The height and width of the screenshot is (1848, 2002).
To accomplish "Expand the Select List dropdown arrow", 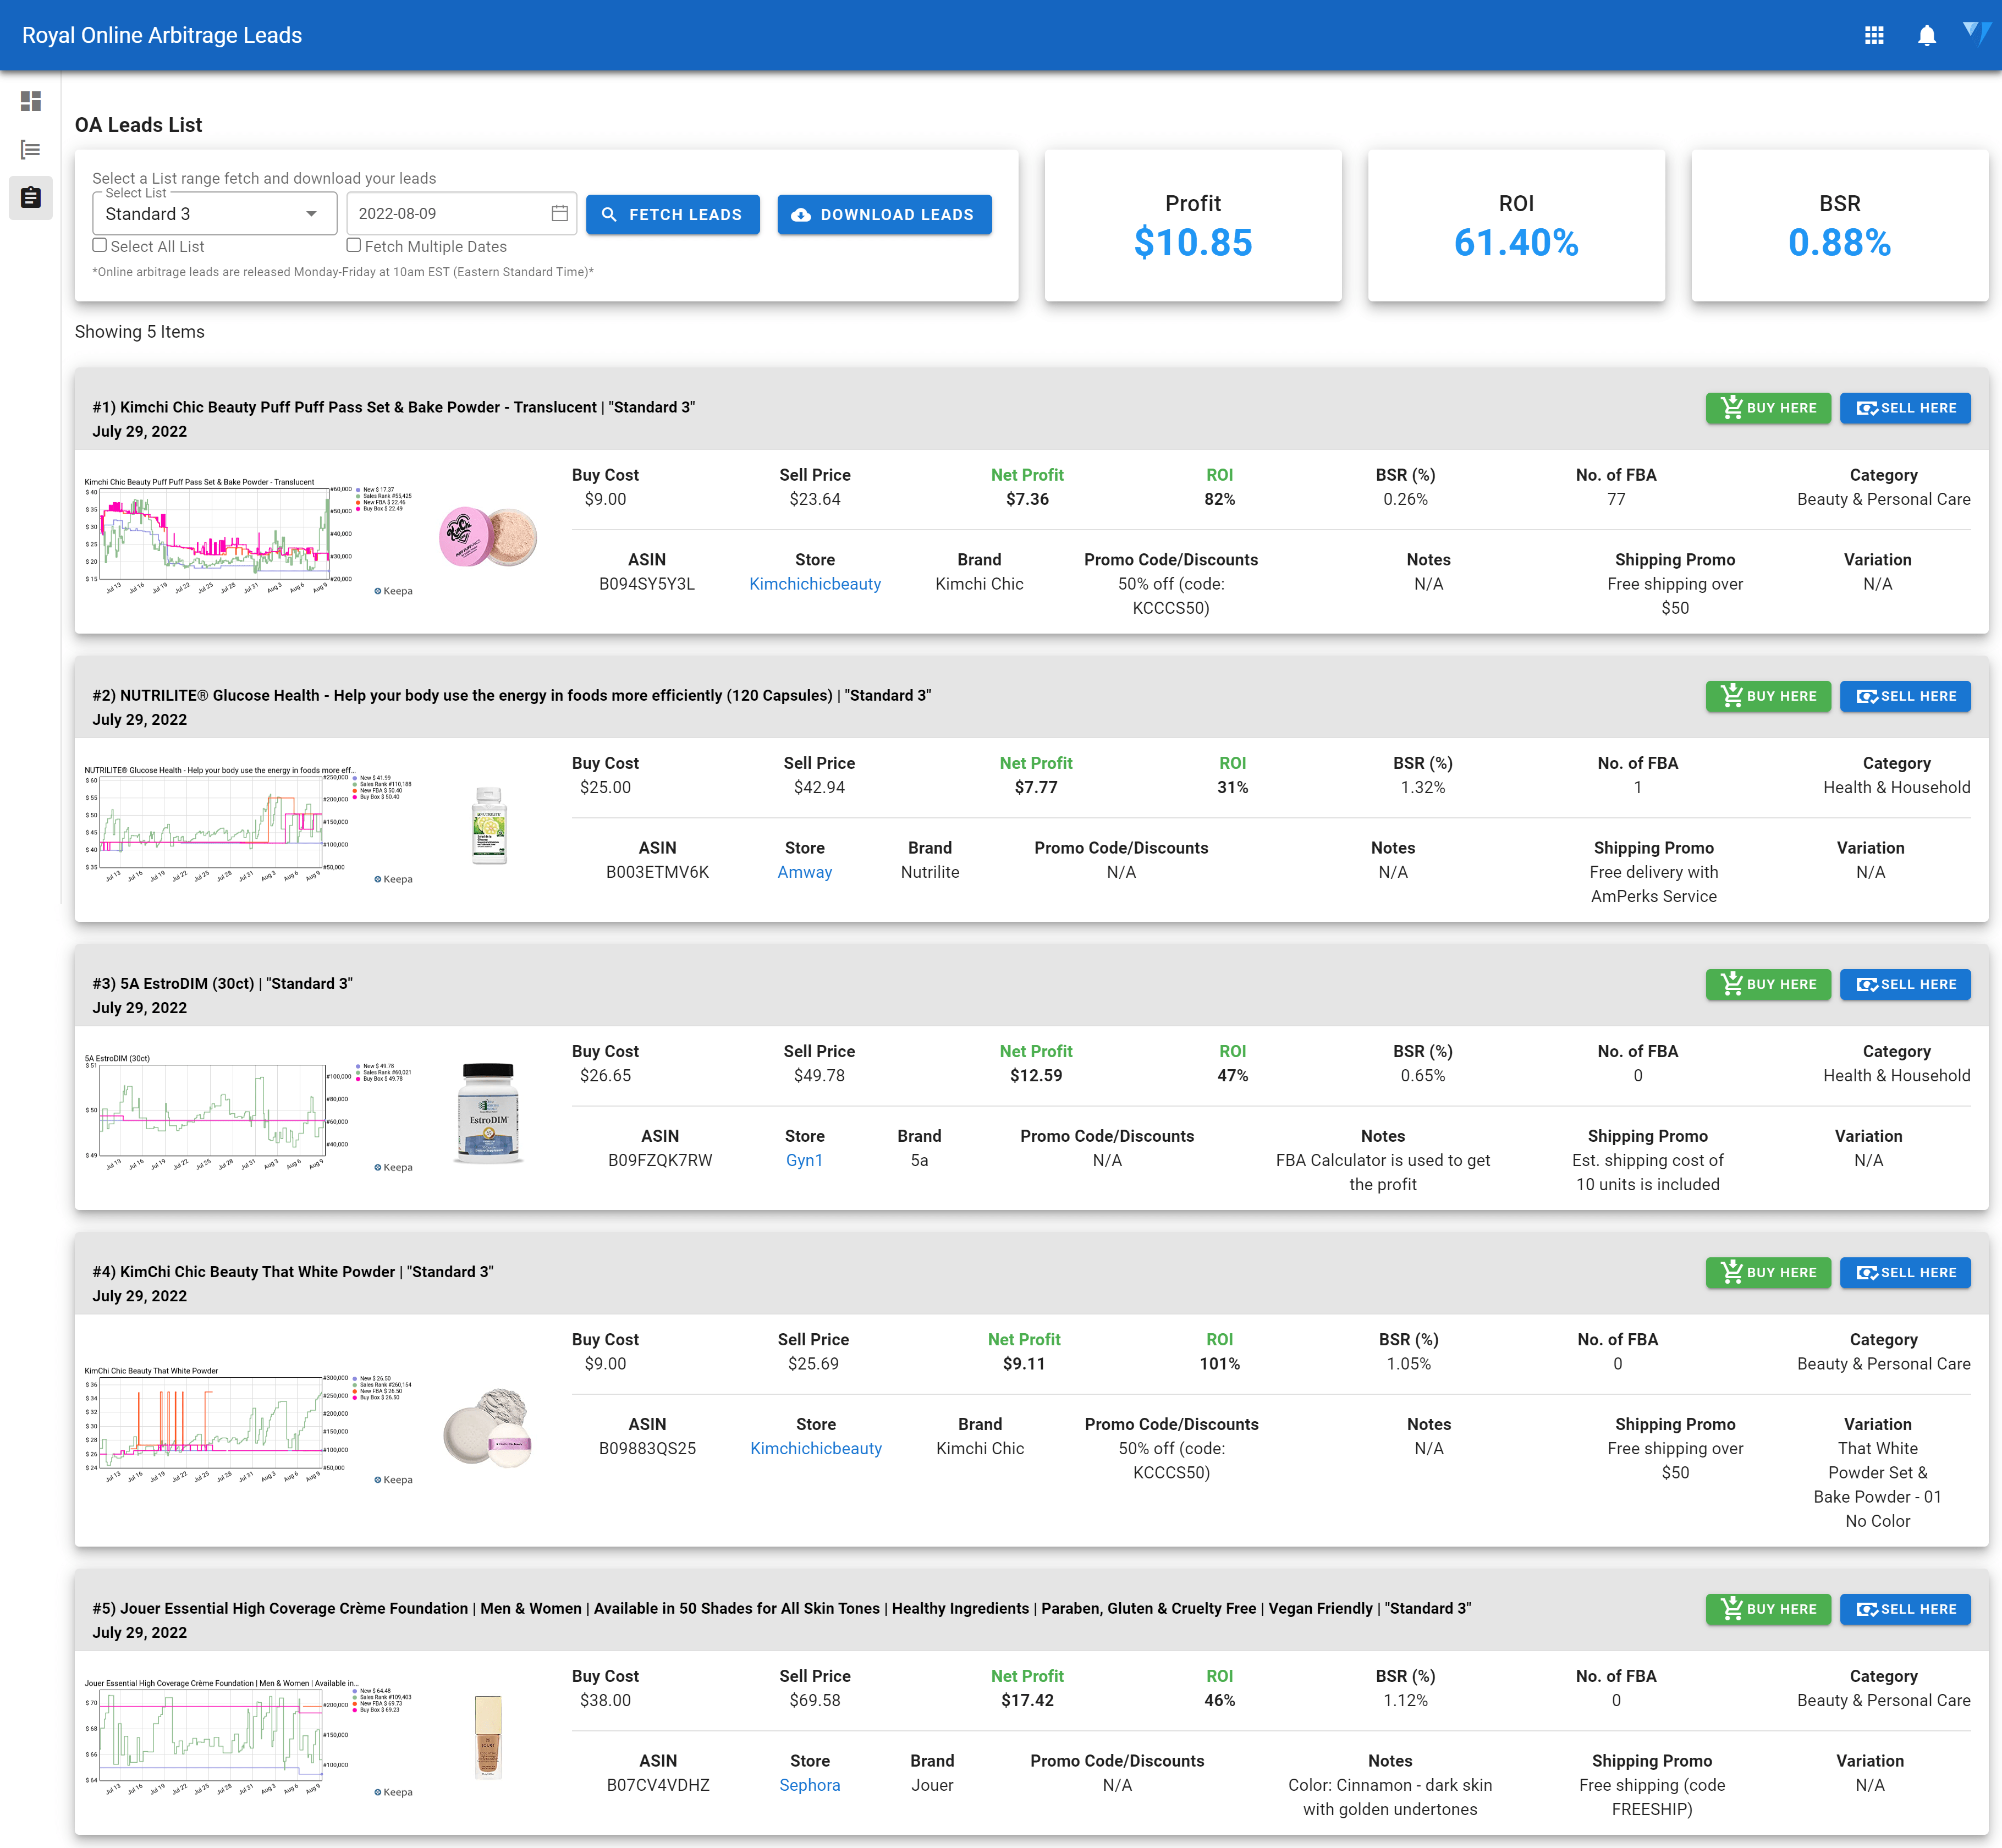I will tap(312, 214).
